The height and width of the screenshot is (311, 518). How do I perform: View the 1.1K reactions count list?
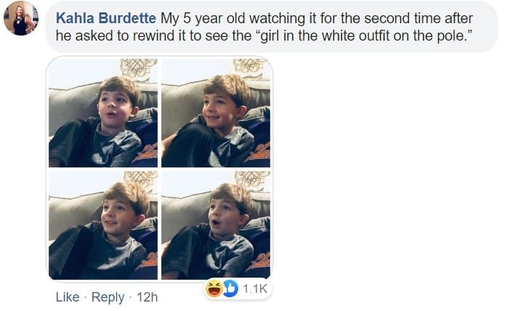[255, 289]
